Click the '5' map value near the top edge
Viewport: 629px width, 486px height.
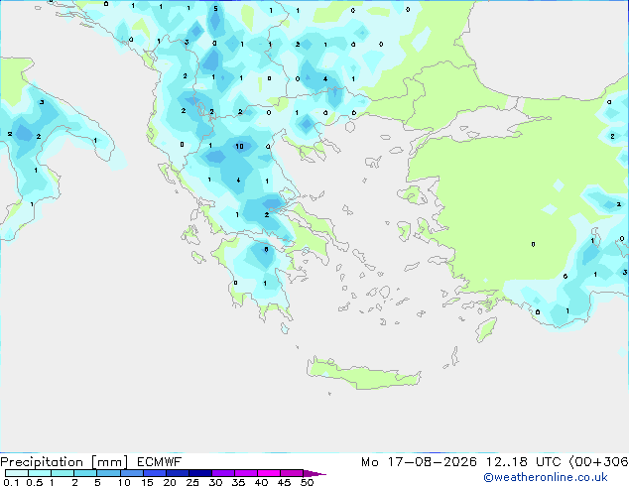tap(216, 8)
